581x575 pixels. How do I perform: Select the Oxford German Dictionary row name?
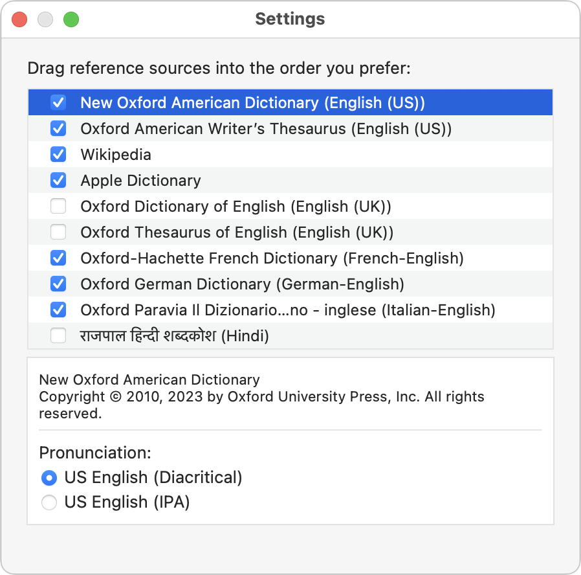242,284
